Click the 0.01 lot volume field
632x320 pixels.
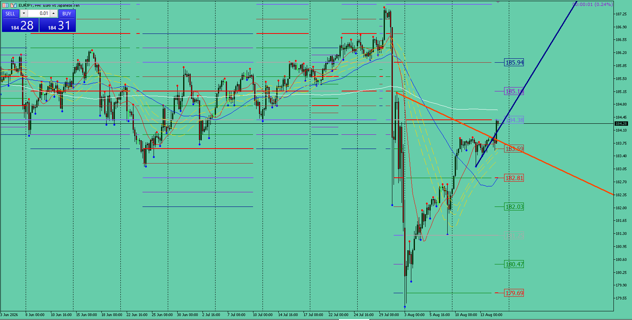point(39,13)
